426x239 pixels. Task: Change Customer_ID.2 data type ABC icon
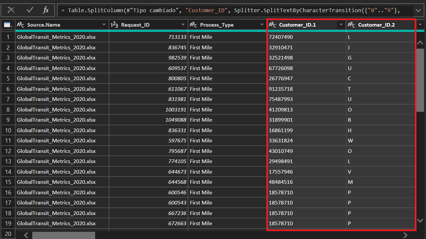coord(352,25)
